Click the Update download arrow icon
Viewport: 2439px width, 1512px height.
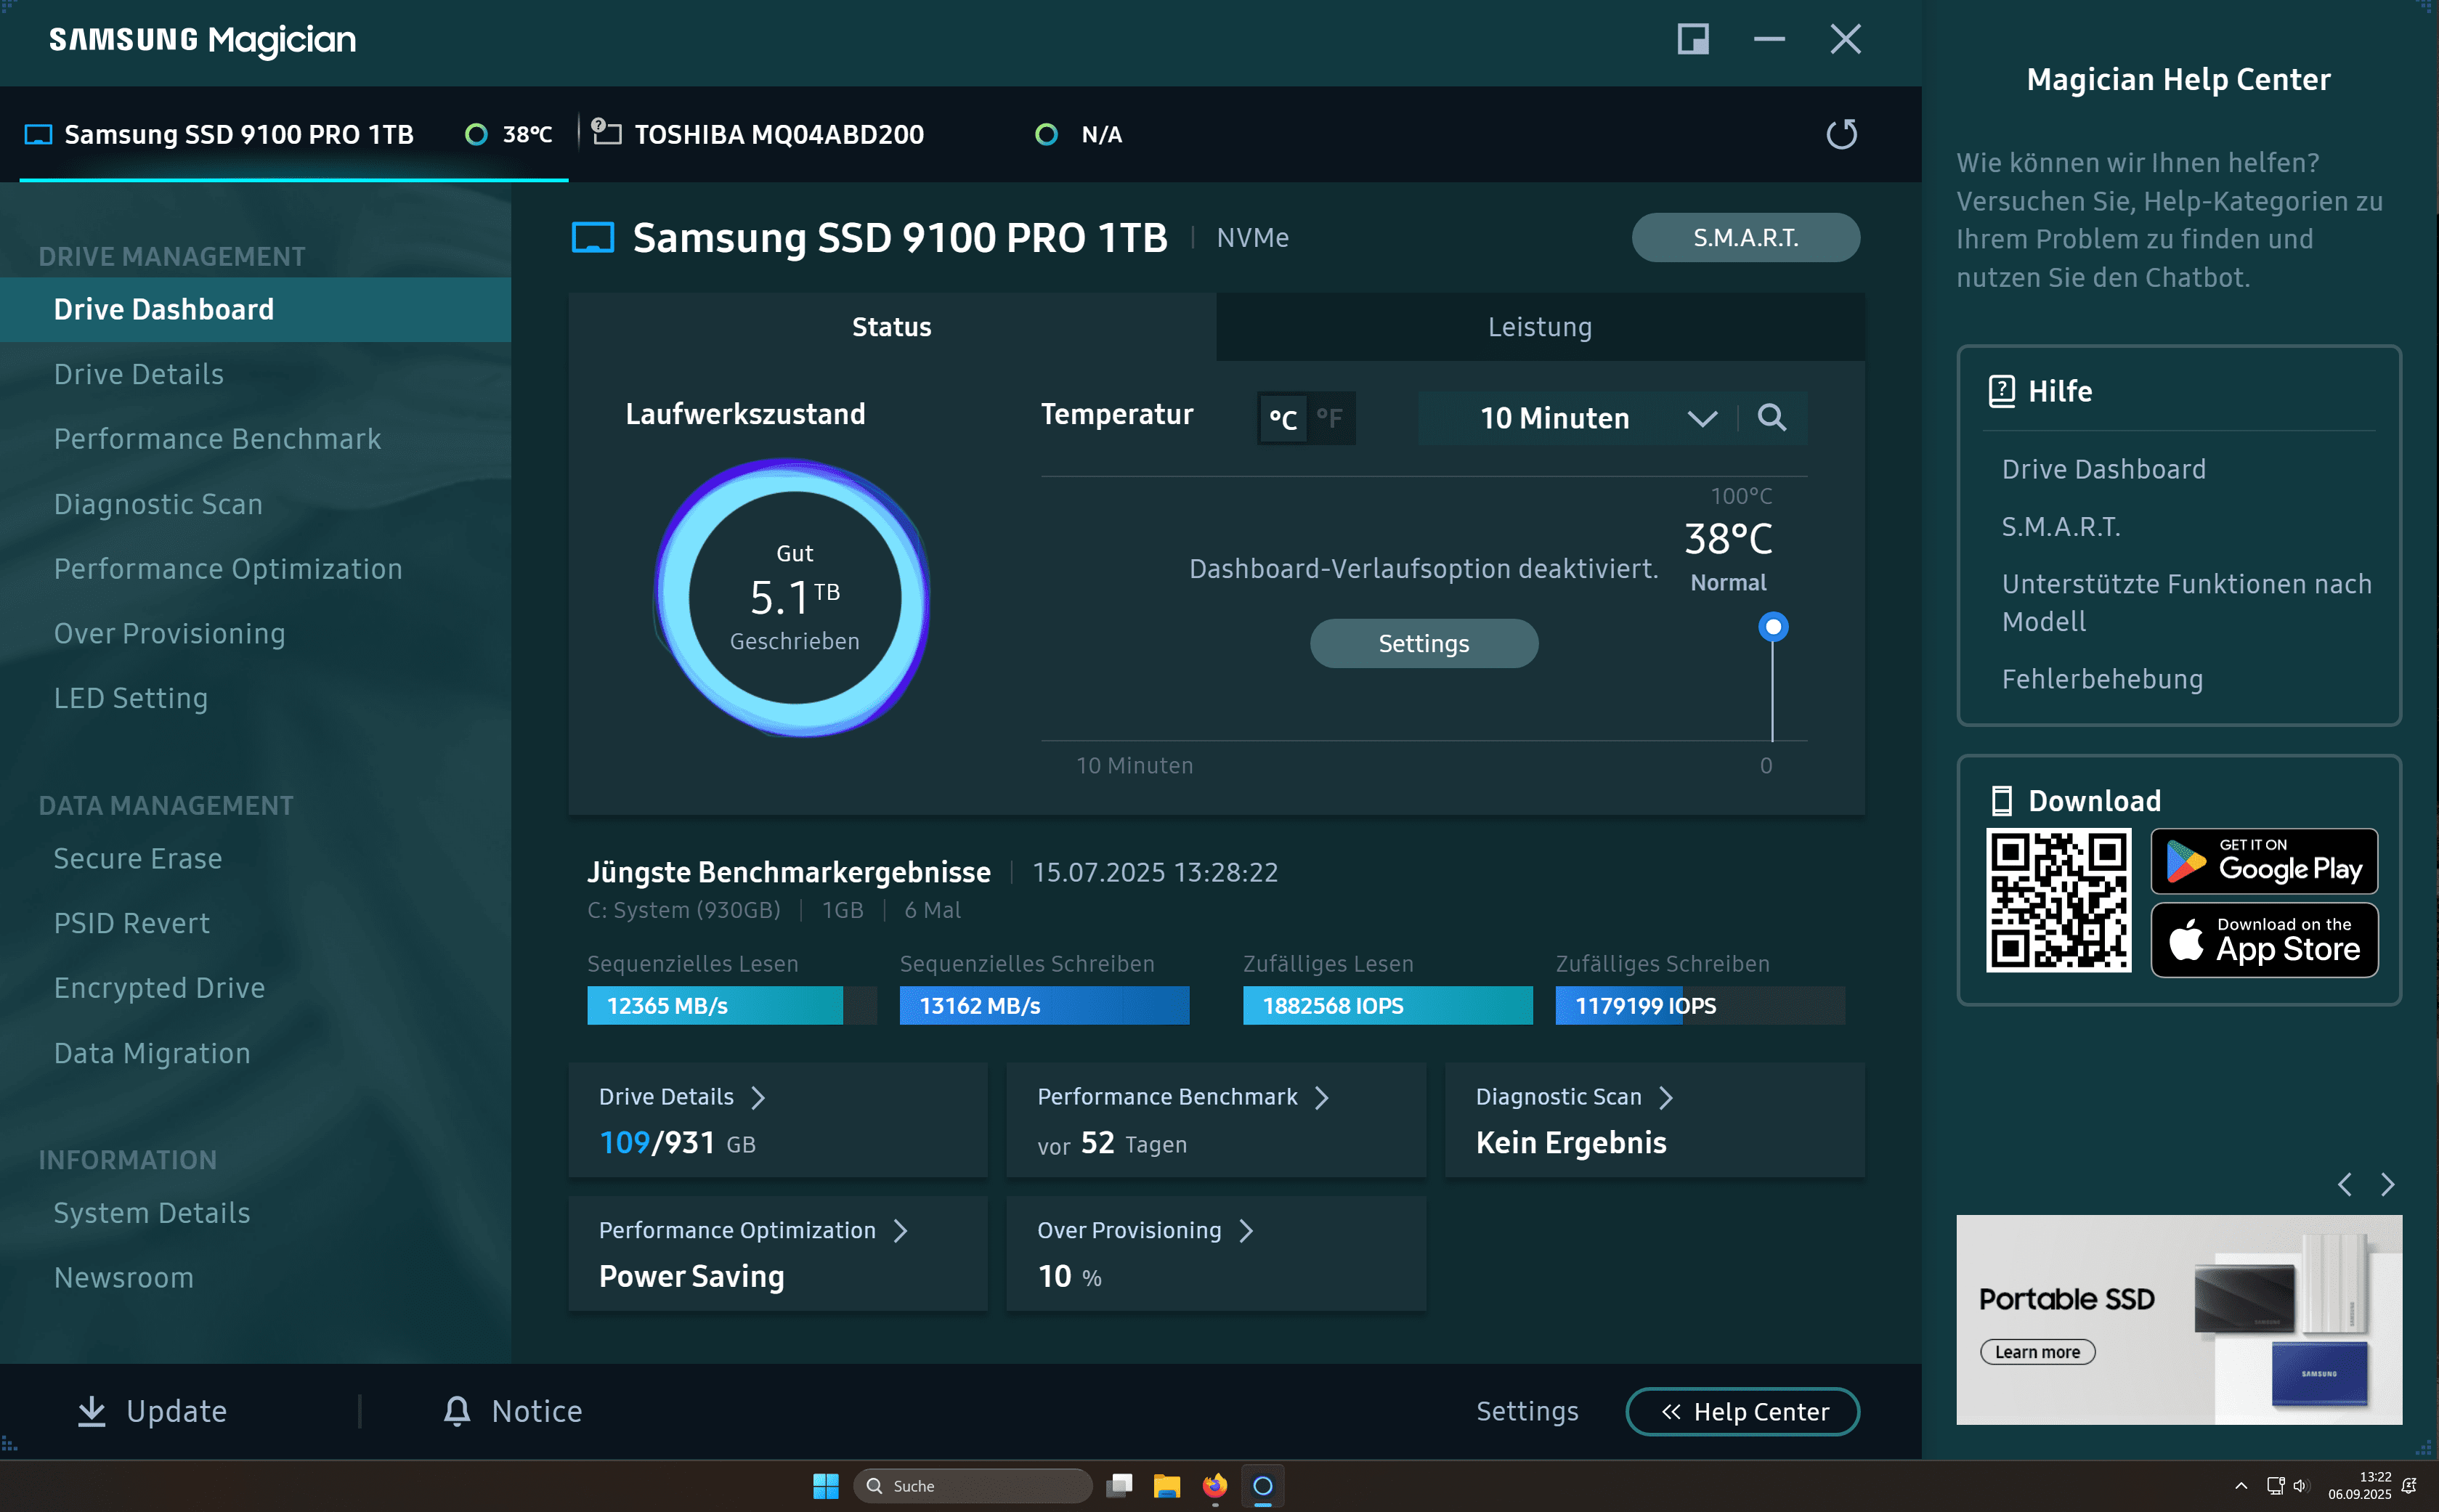[92, 1410]
